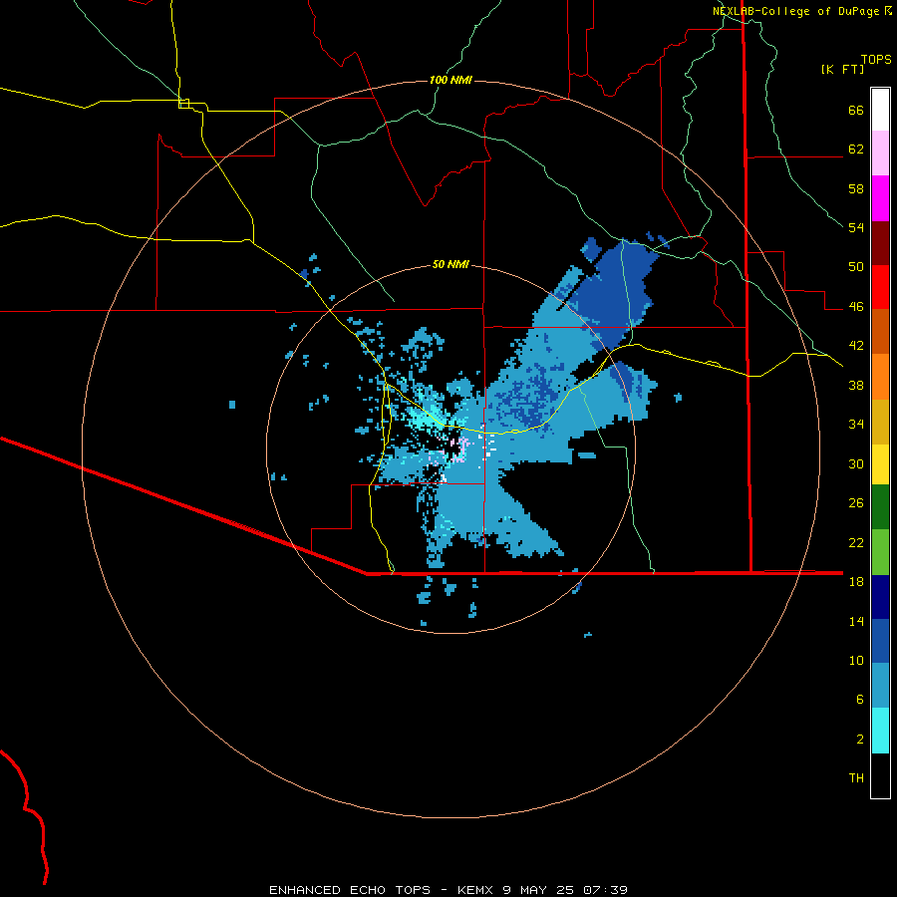Click the magenta 58 K FT legend swatch
Image resolution: width=897 pixels, height=897 pixels.
click(880, 198)
